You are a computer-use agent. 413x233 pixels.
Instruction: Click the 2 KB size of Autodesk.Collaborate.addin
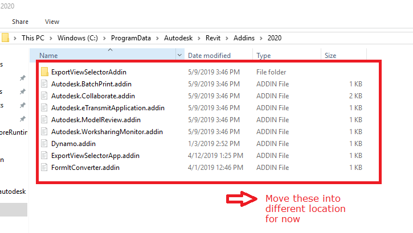[x=355, y=96]
